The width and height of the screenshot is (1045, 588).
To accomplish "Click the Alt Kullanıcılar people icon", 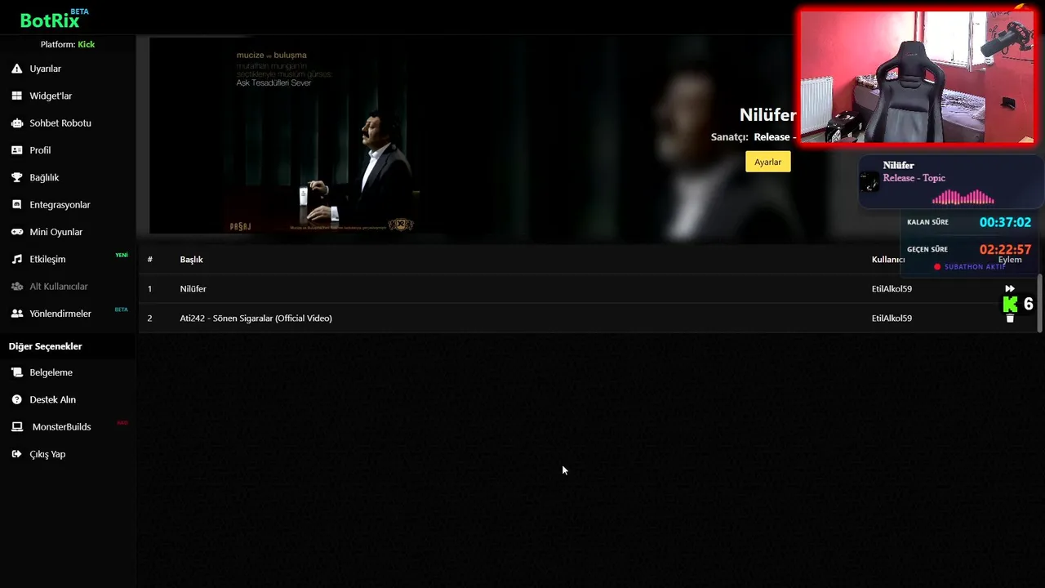I will [16, 287].
